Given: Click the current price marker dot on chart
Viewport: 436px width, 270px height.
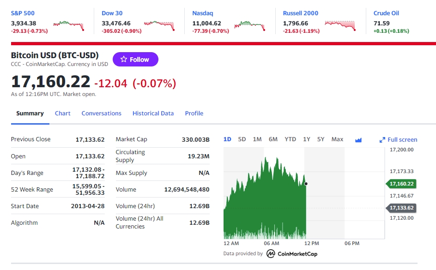Looking at the screenshot, I should click(306, 184).
